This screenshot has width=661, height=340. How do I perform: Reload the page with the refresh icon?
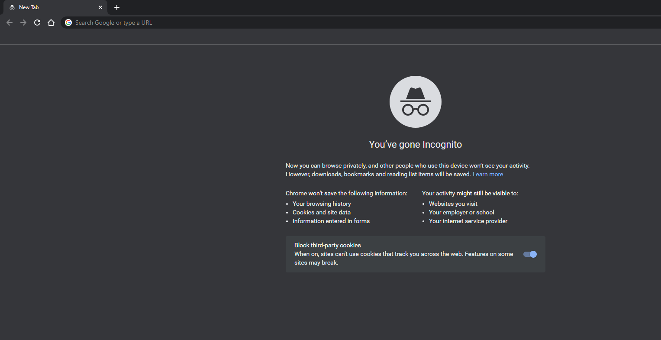point(37,23)
